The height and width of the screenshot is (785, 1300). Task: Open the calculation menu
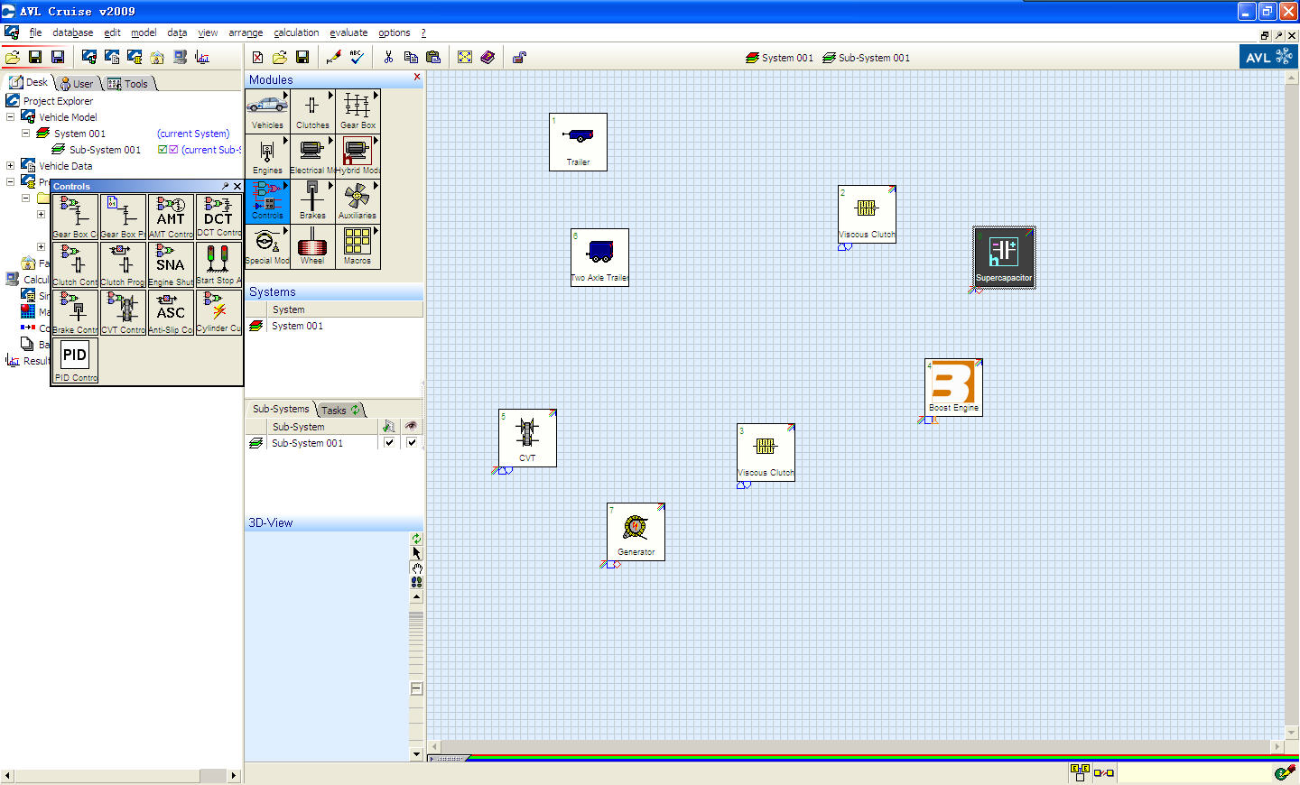tap(296, 32)
